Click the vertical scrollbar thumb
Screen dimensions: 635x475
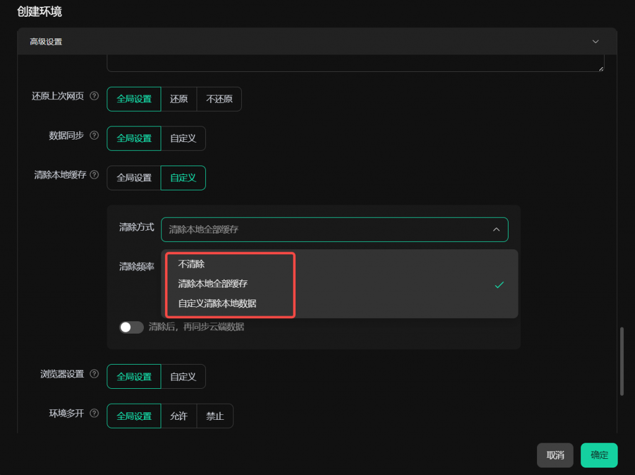click(x=622, y=361)
